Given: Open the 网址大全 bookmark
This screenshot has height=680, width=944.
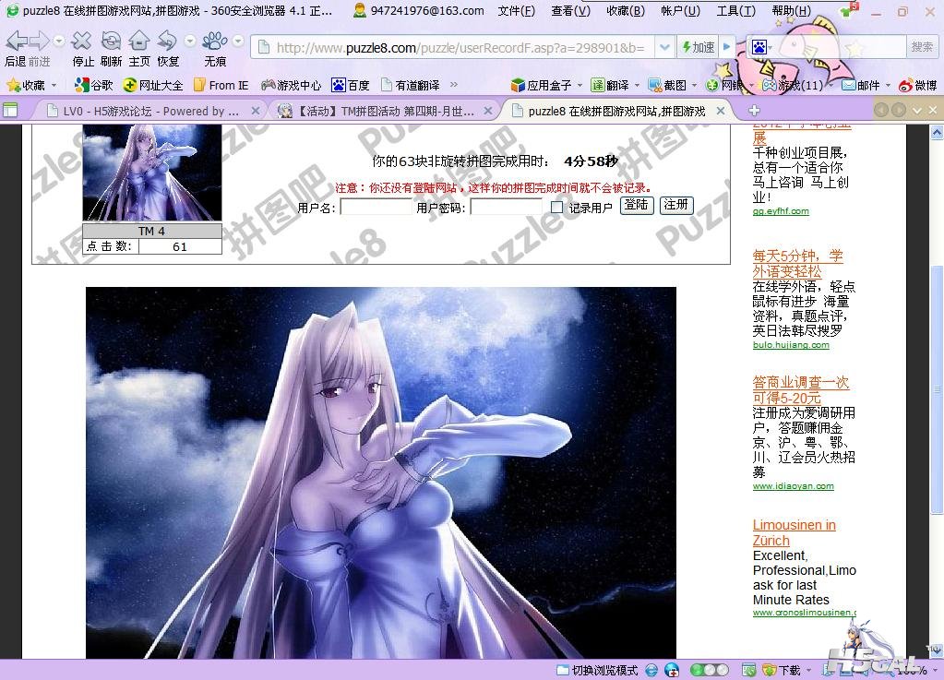Looking at the screenshot, I should tap(153, 86).
